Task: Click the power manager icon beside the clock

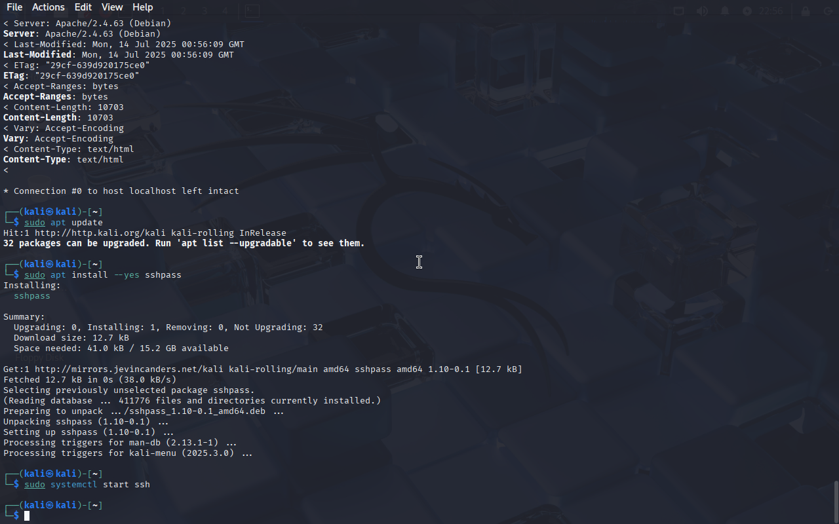Action: [x=747, y=11]
